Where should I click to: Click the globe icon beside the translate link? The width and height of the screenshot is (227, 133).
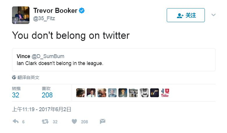coord(14,77)
